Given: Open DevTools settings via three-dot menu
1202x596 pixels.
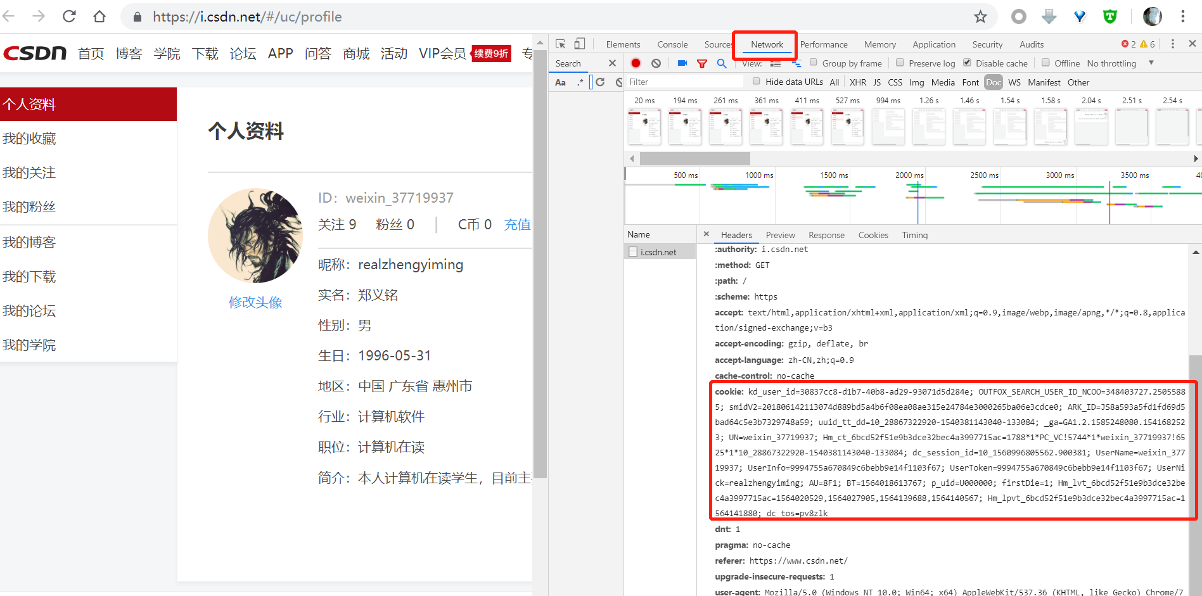Looking at the screenshot, I should (x=1173, y=44).
